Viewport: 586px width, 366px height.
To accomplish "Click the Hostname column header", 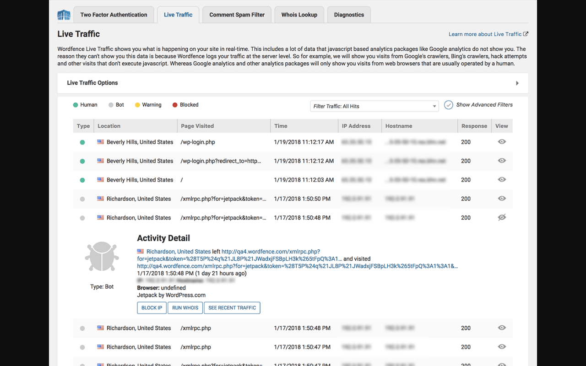I will tap(420, 126).
